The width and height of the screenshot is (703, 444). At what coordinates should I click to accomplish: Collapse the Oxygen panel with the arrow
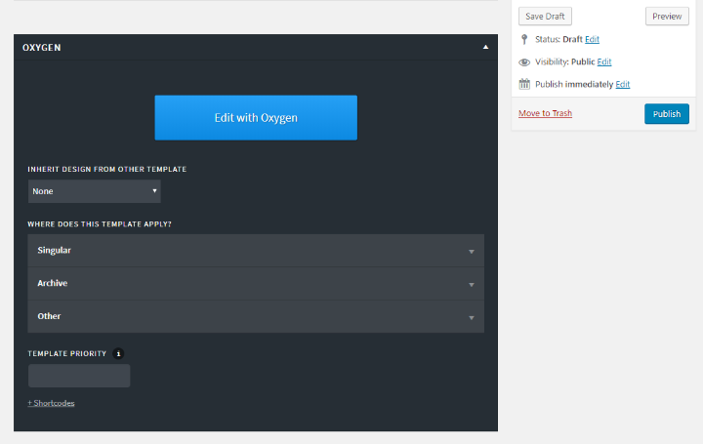485,47
